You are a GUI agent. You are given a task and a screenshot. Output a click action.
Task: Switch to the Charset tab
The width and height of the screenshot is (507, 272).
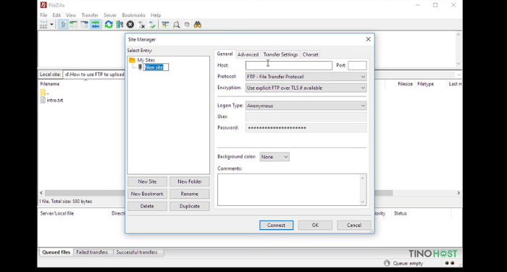pyautogui.click(x=311, y=54)
